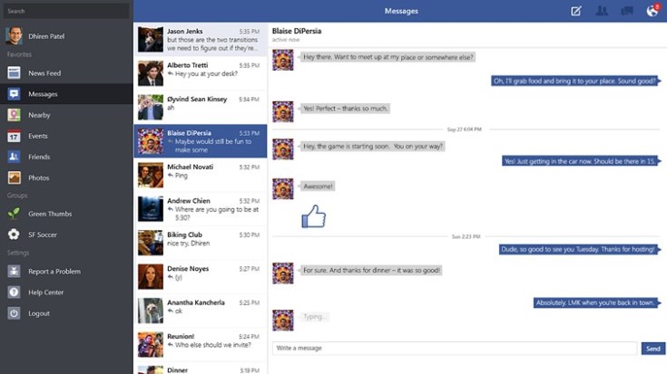The height and width of the screenshot is (374, 667).
Task: Click message 'Hey there. Want to meet up'
Action: coord(388,57)
